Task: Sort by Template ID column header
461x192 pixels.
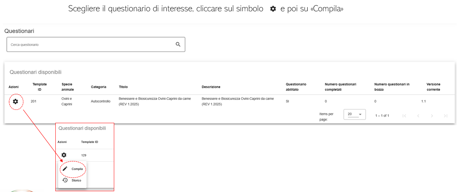Action: pos(40,87)
